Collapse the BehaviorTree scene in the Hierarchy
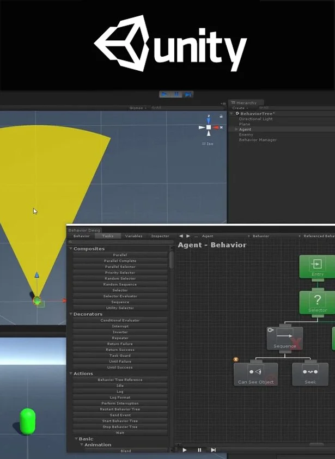 [x=232, y=114]
